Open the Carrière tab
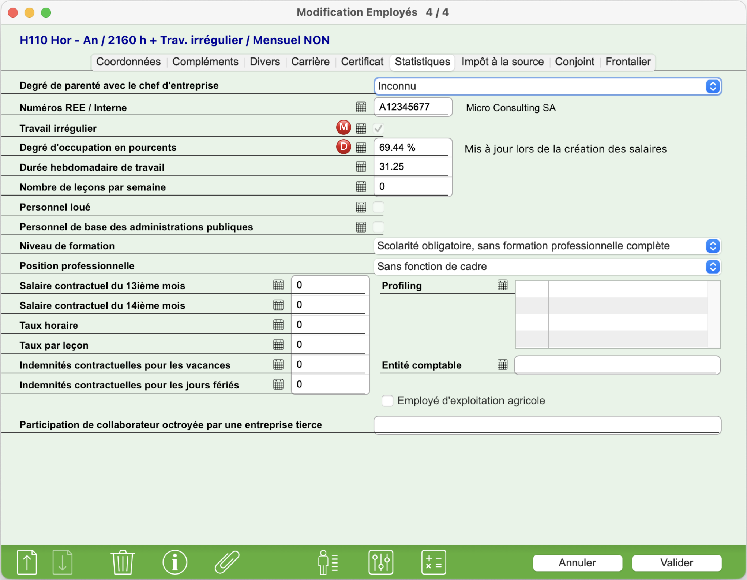This screenshot has width=747, height=580. tap(310, 62)
